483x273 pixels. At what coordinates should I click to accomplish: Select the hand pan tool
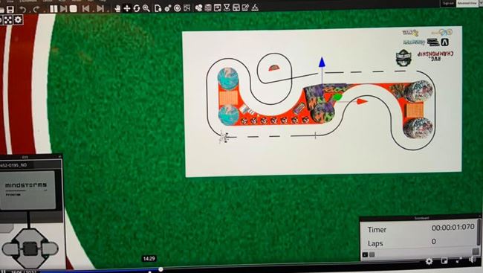point(117,8)
